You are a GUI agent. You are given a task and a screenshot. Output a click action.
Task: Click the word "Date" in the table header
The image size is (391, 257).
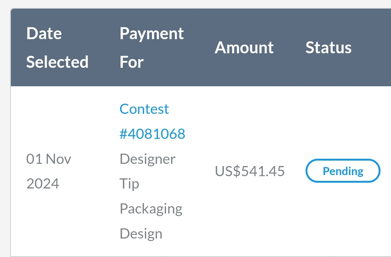pyautogui.click(x=44, y=34)
